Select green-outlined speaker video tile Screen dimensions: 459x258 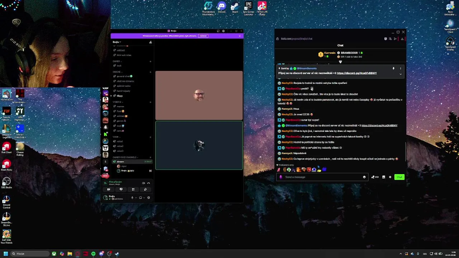[199, 145]
